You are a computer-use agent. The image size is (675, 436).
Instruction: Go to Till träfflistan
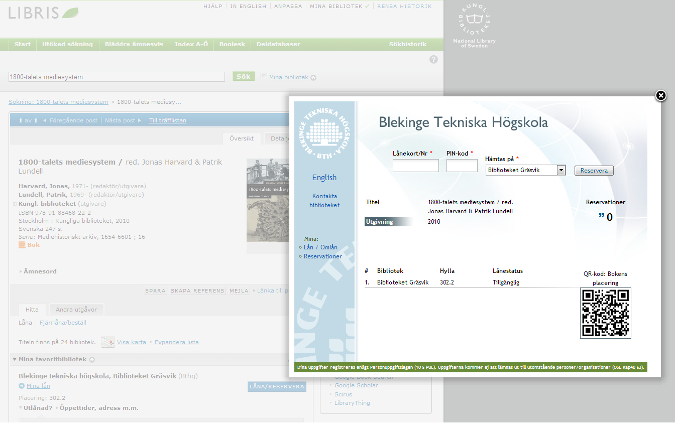pyautogui.click(x=168, y=120)
